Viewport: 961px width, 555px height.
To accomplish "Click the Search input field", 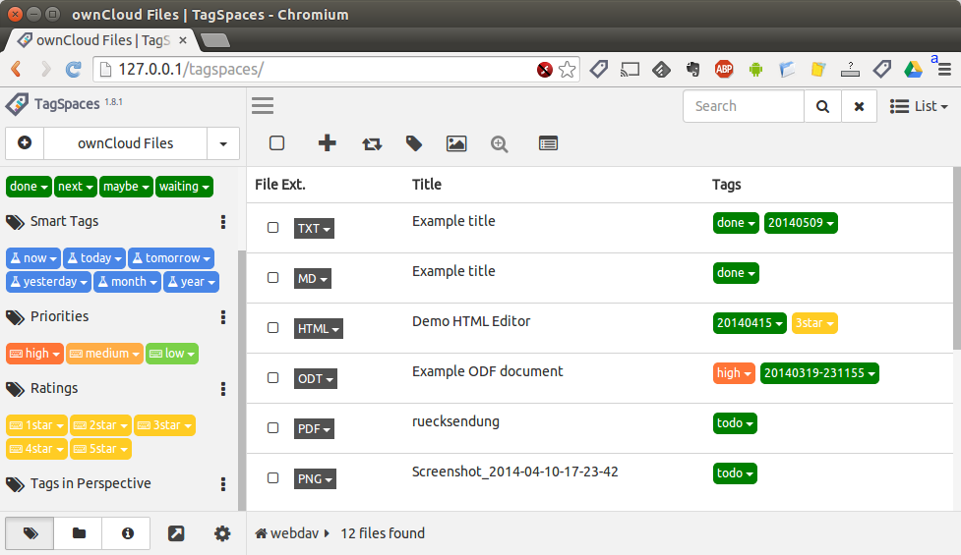I will 744,106.
